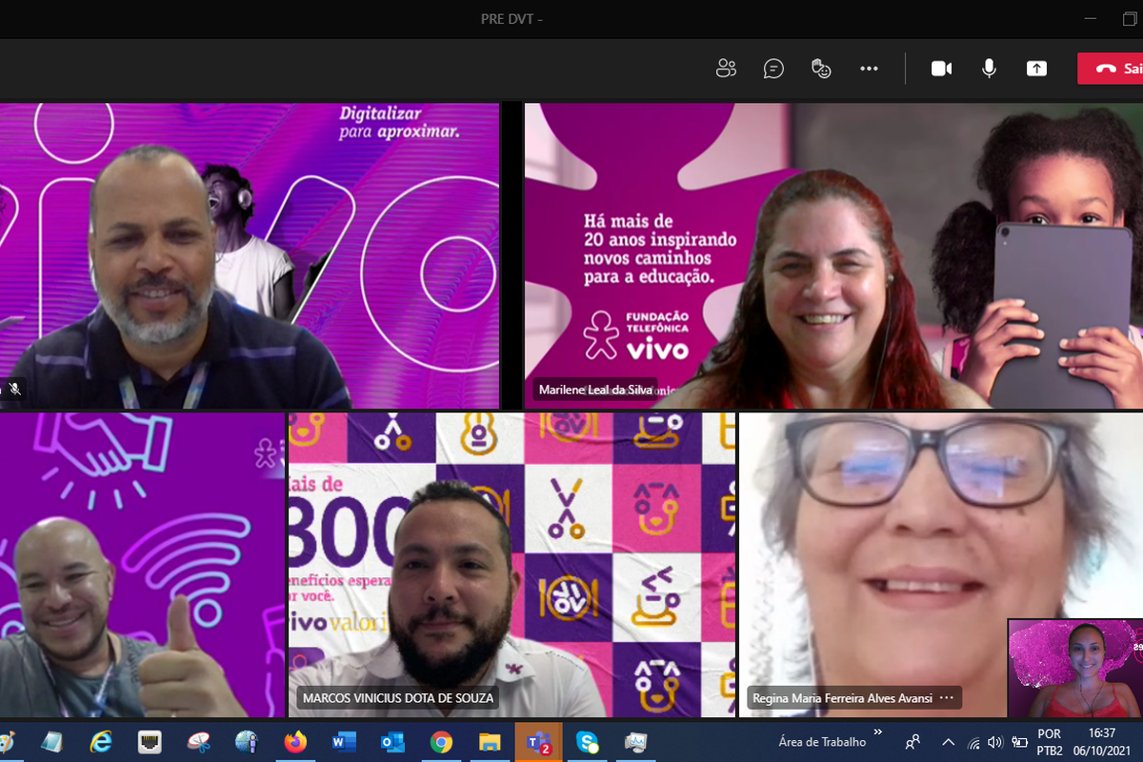This screenshot has width=1143, height=762.
Task: Open options next to Regina Maria Ferreira Alves Avansi
Action: tap(946, 698)
